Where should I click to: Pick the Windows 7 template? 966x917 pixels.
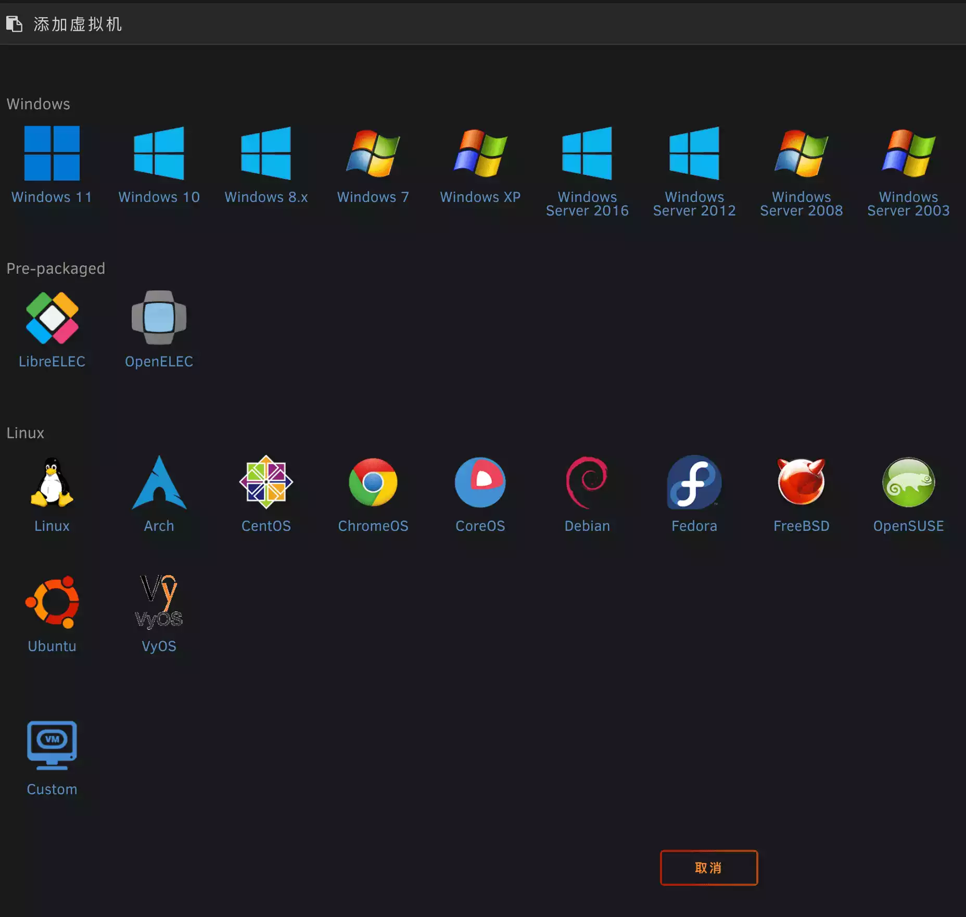tap(373, 153)
